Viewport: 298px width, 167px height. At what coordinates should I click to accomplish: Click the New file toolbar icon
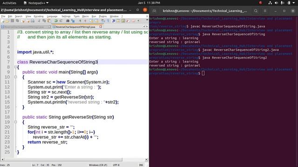pyautogui.click(x=3, y=20)
